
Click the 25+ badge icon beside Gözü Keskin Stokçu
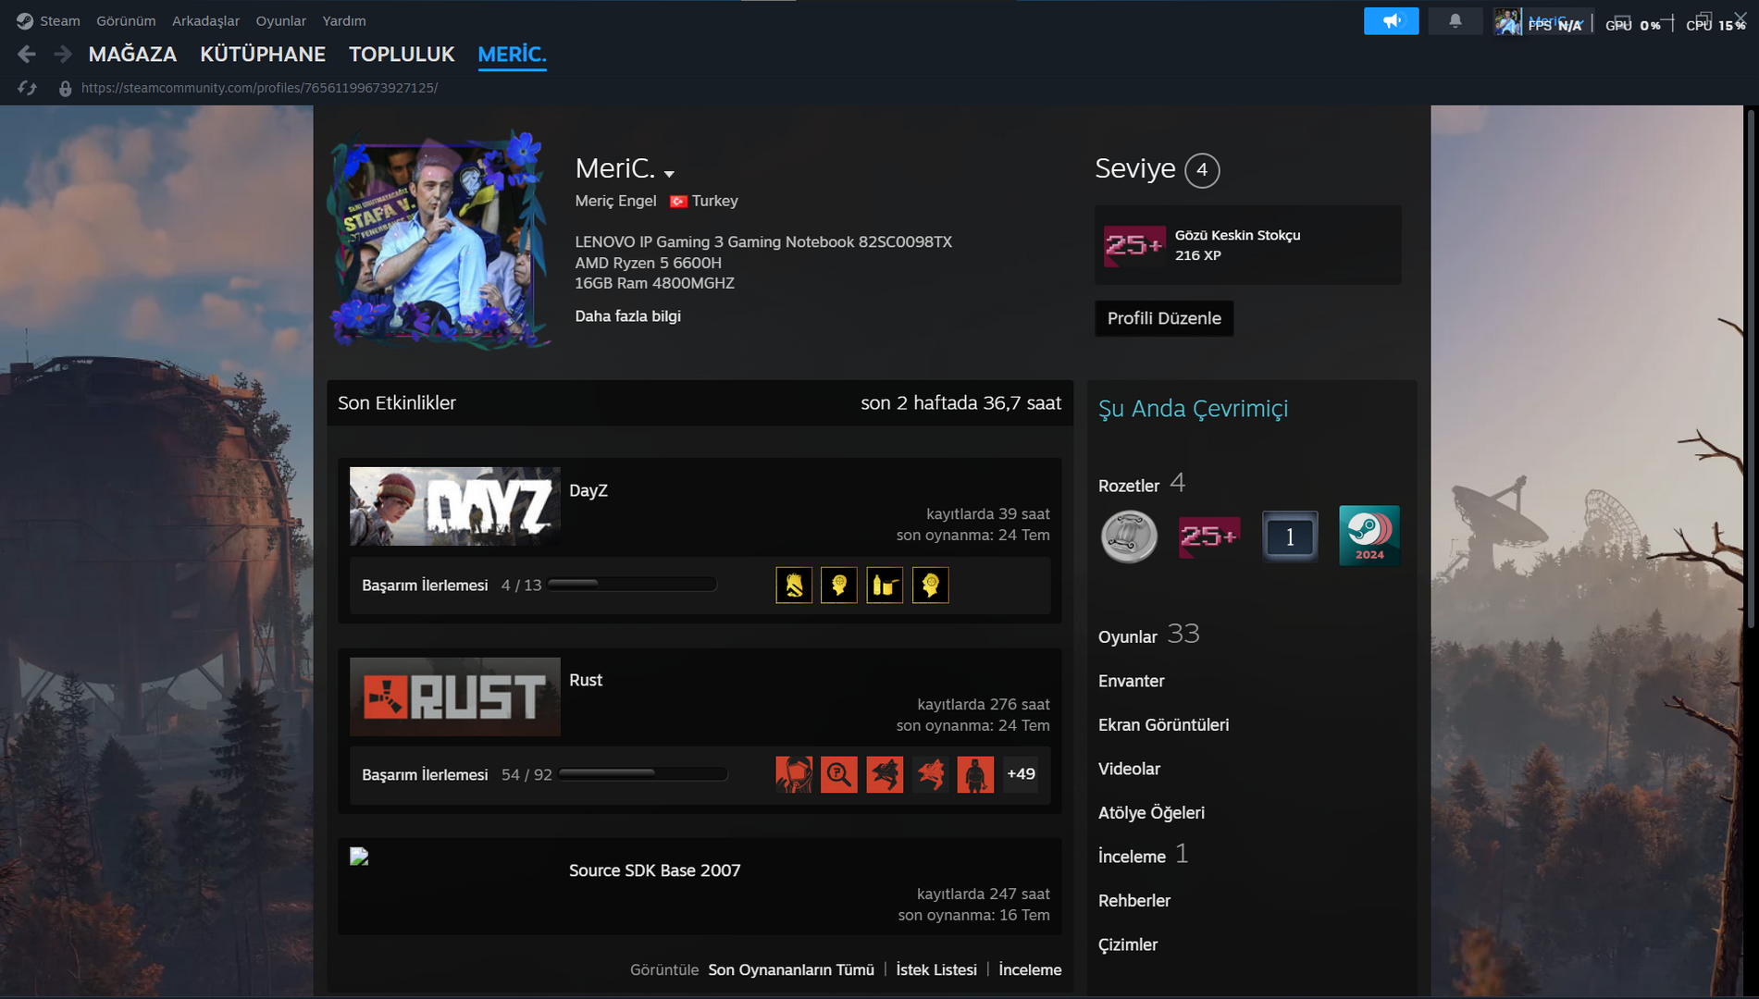(x=1134, y=245)
